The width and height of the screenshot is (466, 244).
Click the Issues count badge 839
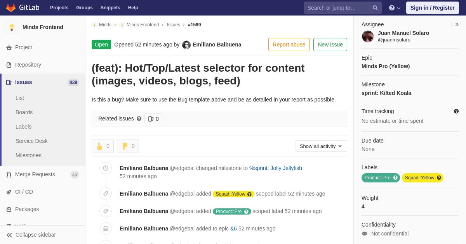click(73, 82)
